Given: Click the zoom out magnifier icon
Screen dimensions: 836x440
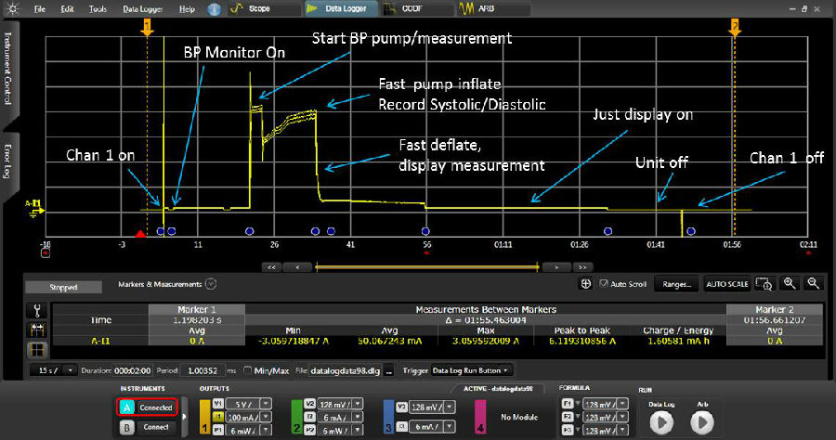Looking at the screenshot, I should coord(814,283).
